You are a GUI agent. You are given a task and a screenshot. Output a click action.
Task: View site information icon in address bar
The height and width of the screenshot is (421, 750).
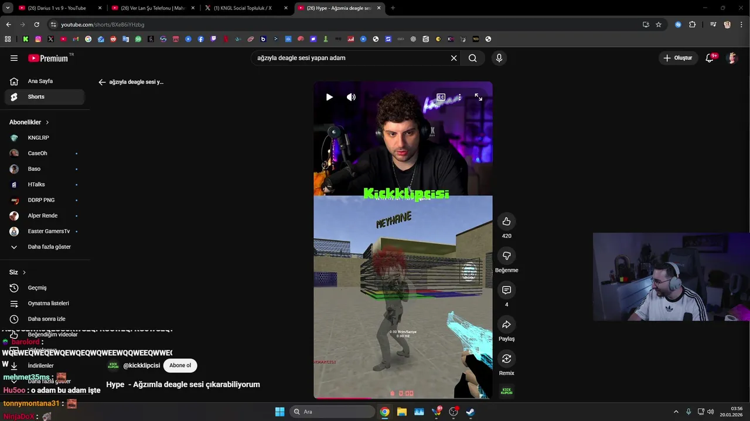53,25
